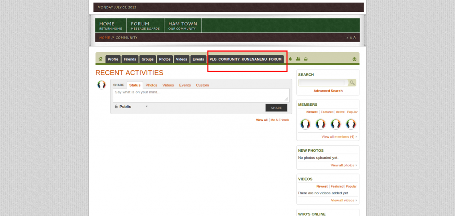Open the Ham Town community menu
The width and height of the screenshot is (455, 216).
(x=183, y=26)
